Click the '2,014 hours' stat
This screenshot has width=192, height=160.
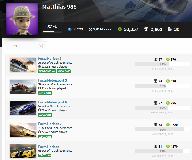click(102, 29)
